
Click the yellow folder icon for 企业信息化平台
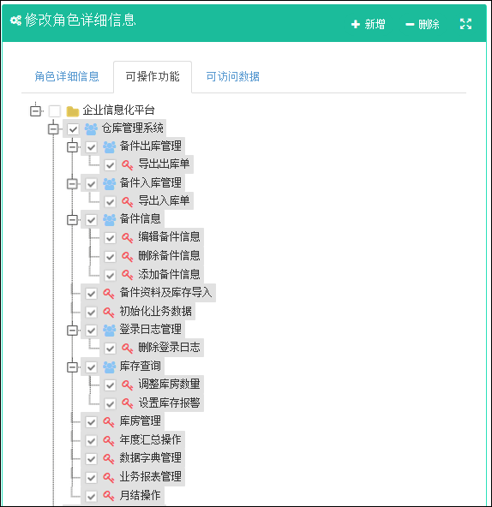[73, 111]
